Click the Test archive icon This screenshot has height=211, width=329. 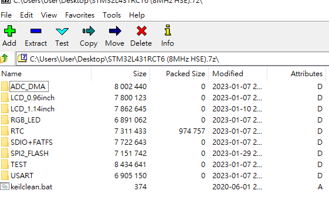tap(62, 32)
